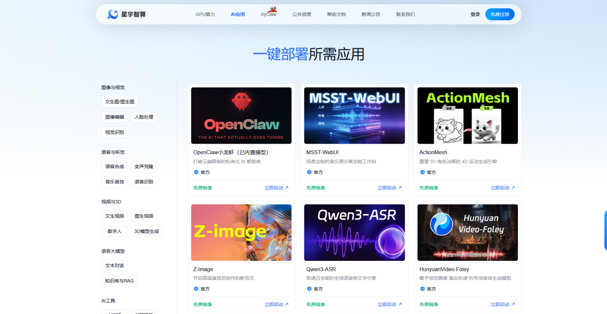Viewport: 607px width, 314px height.
Task: Open the OpenClaw thumbnail image
Action: click(241, 115)
